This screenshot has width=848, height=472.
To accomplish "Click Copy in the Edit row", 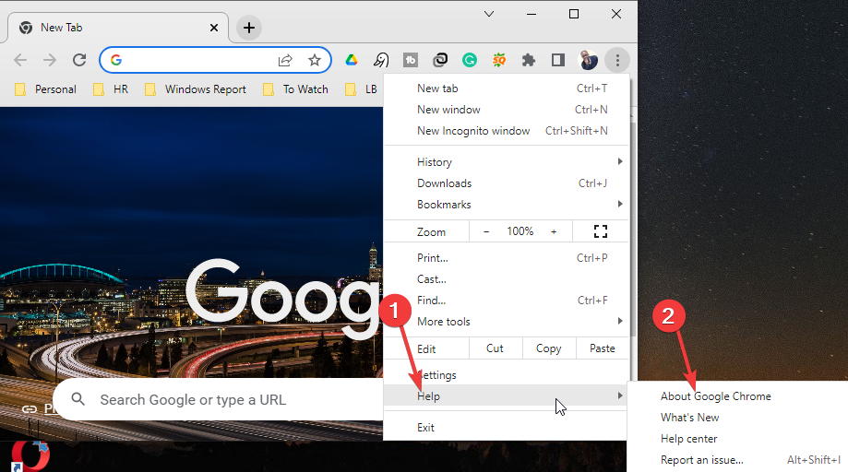I will tap(548, 348).
